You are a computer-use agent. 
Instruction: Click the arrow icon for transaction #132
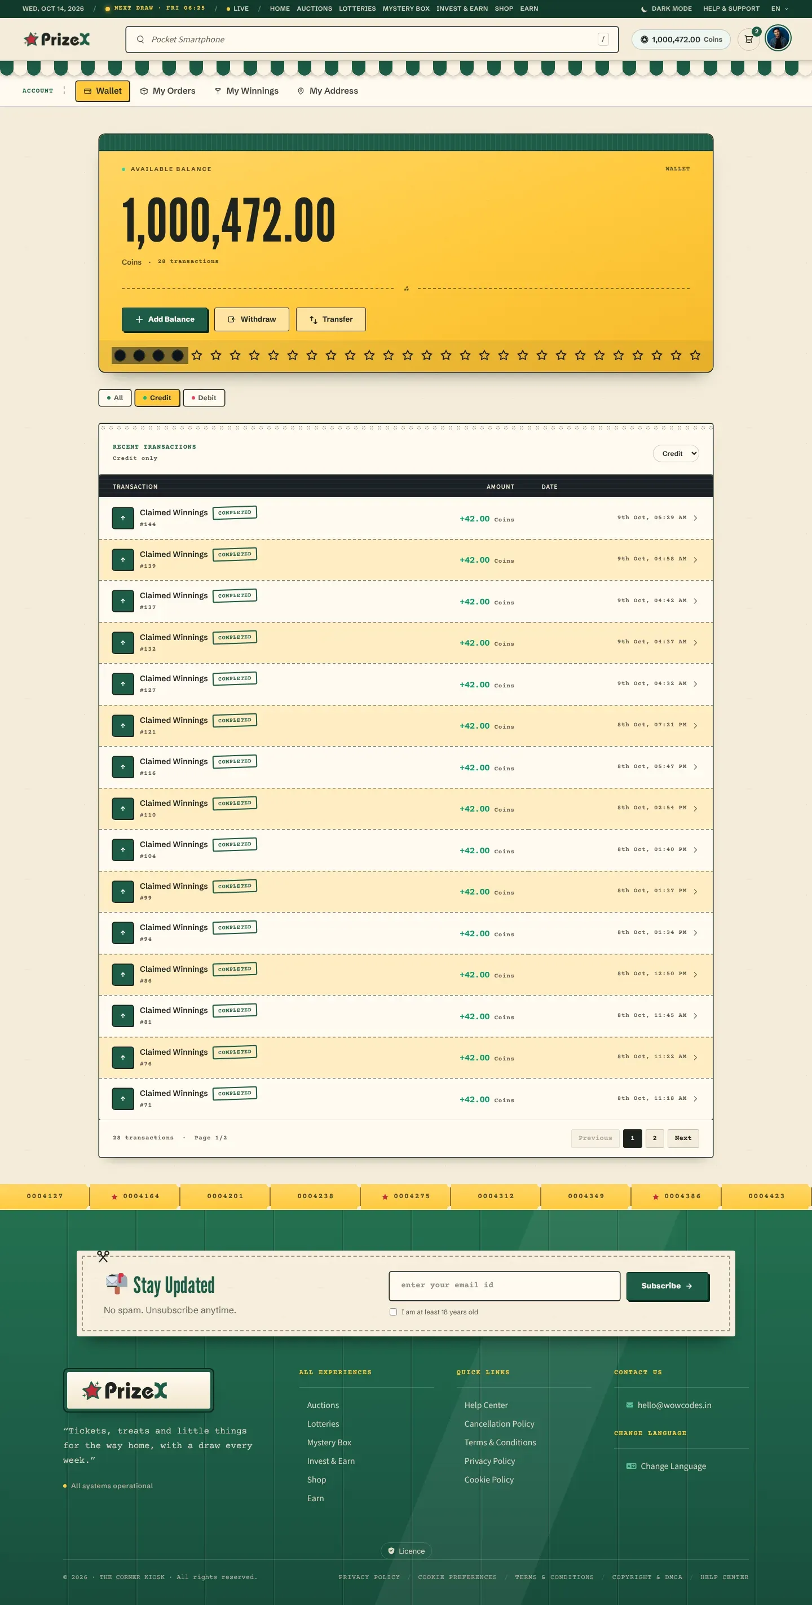(x=123, y=642)
